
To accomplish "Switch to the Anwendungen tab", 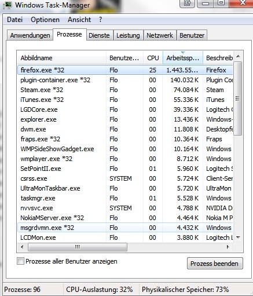I will tap(30, 35).
